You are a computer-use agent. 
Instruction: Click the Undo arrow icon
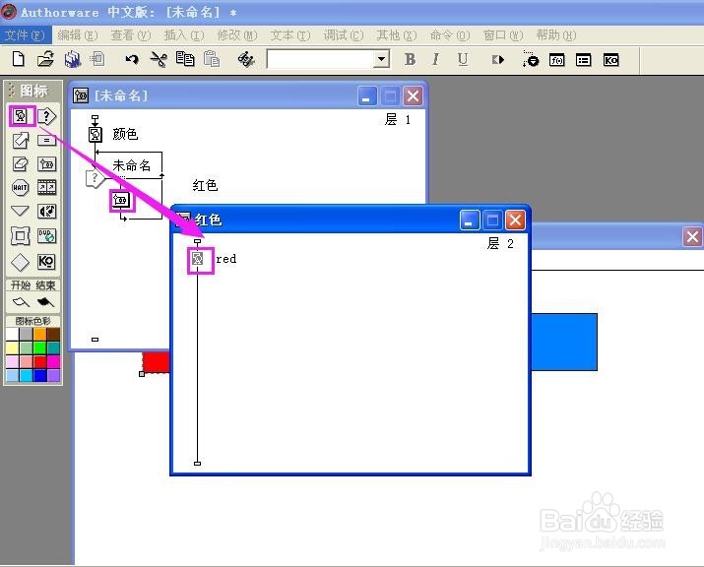tap(132, 59)
